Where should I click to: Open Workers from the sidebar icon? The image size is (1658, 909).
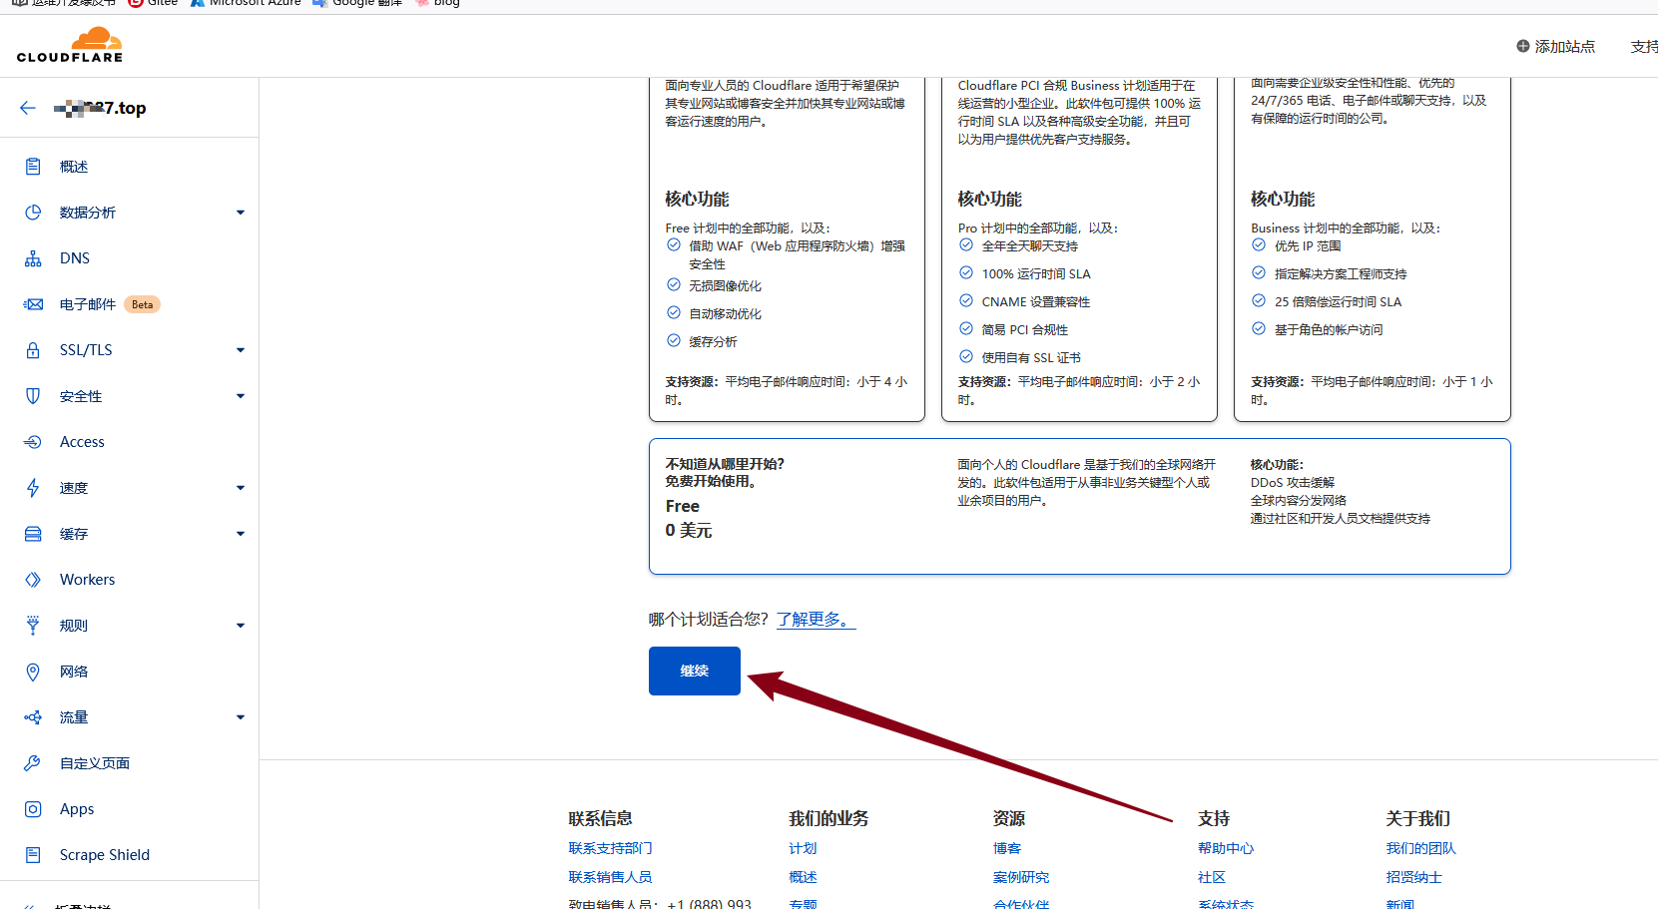(33, 580)
